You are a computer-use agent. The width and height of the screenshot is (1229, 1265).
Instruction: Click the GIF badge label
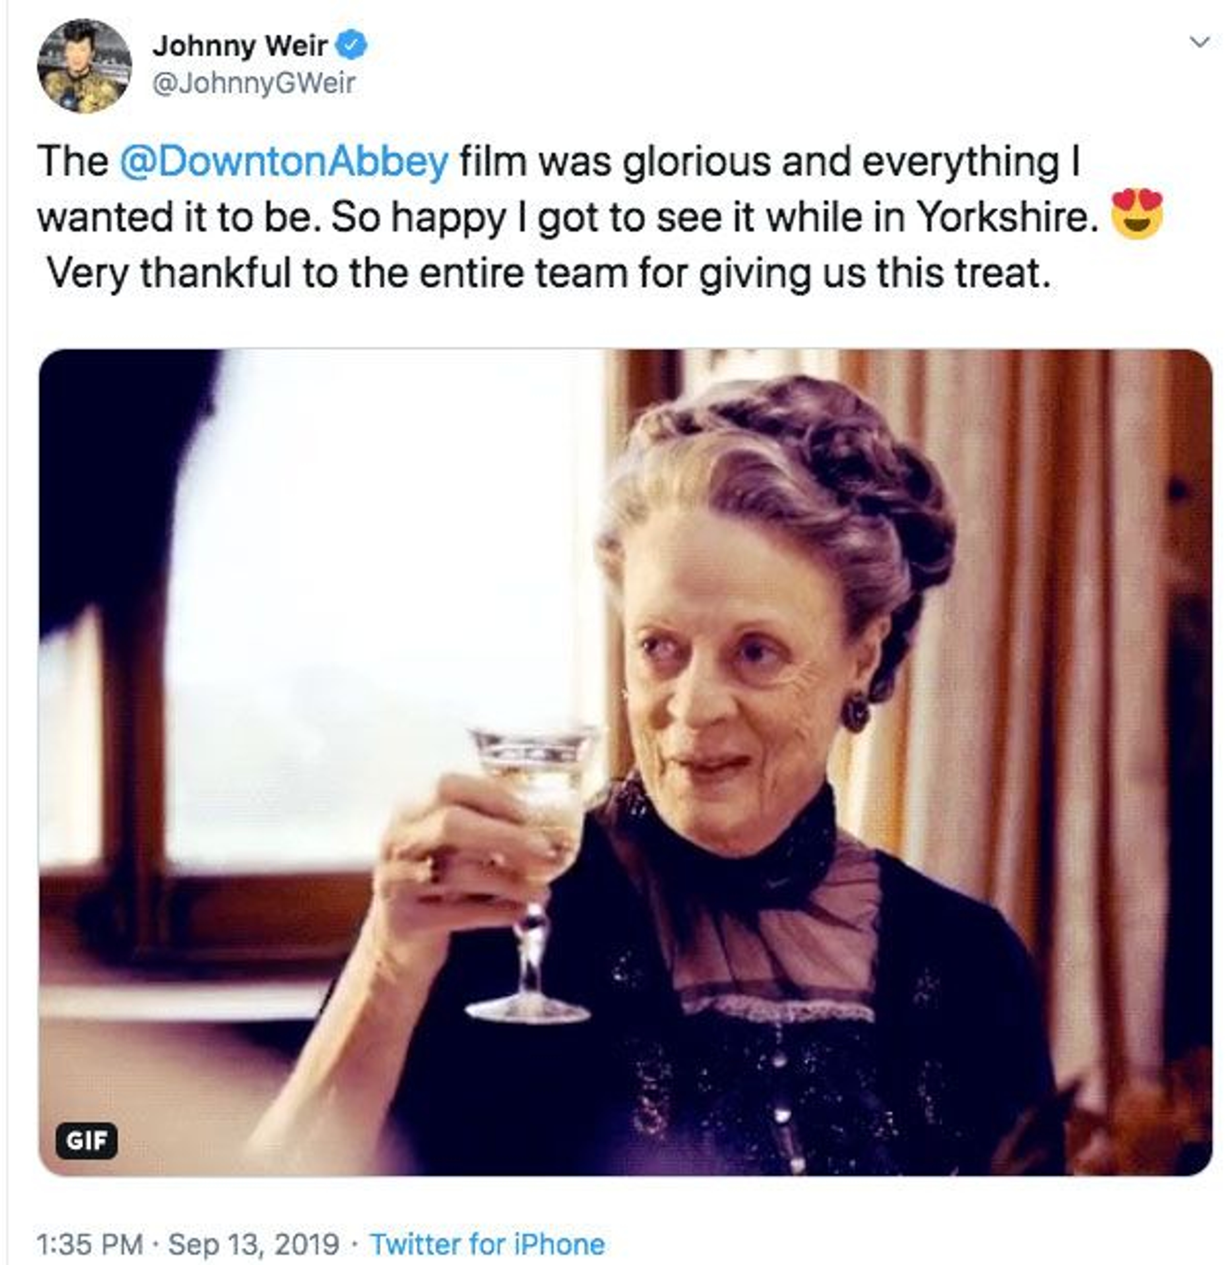[x=86, y=1141]
